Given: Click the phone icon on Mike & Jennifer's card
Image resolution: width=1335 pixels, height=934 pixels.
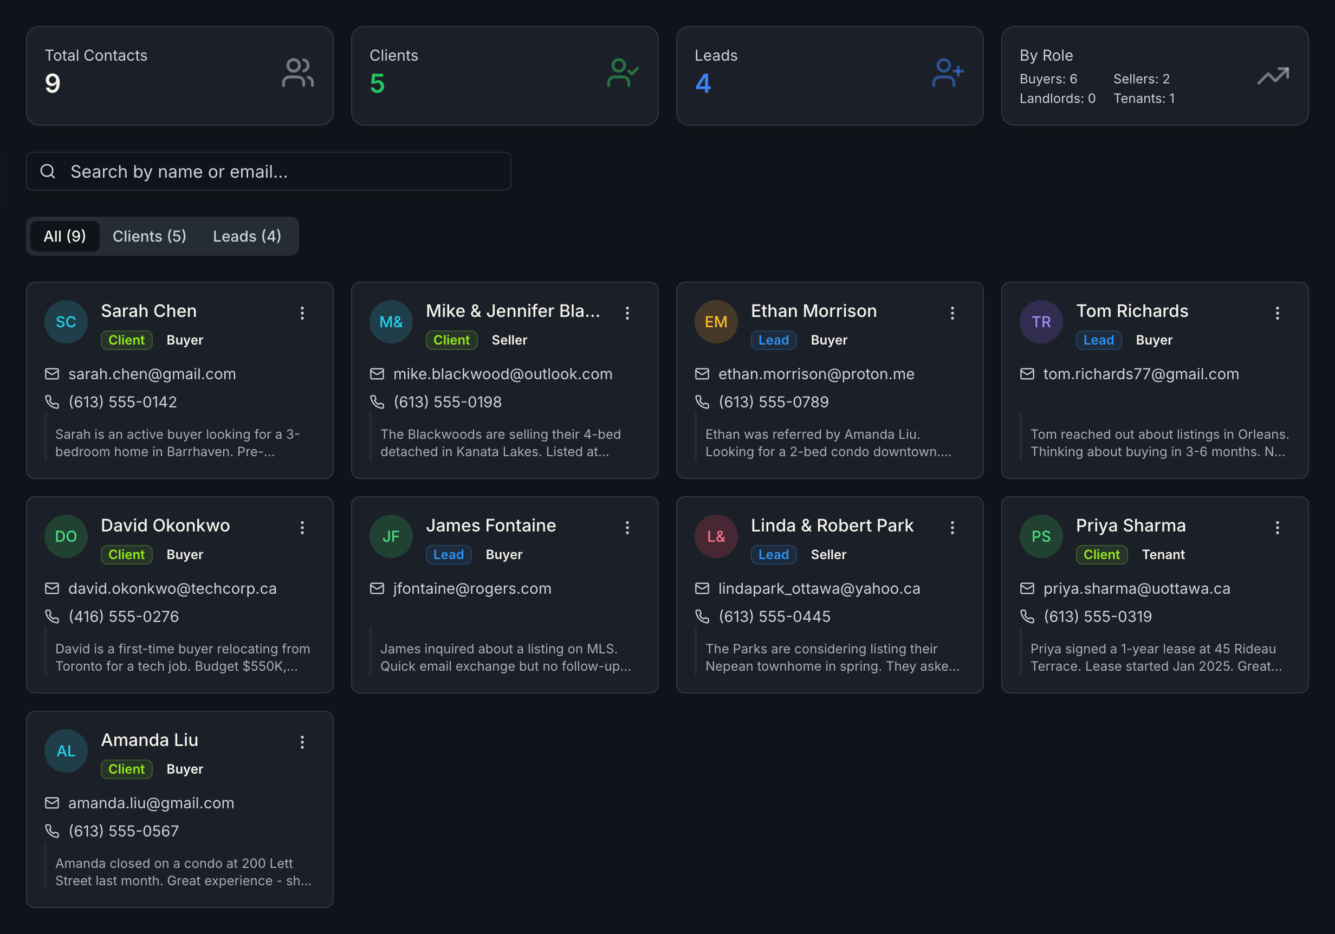Looking at the screenshot, I should [378, 402].
